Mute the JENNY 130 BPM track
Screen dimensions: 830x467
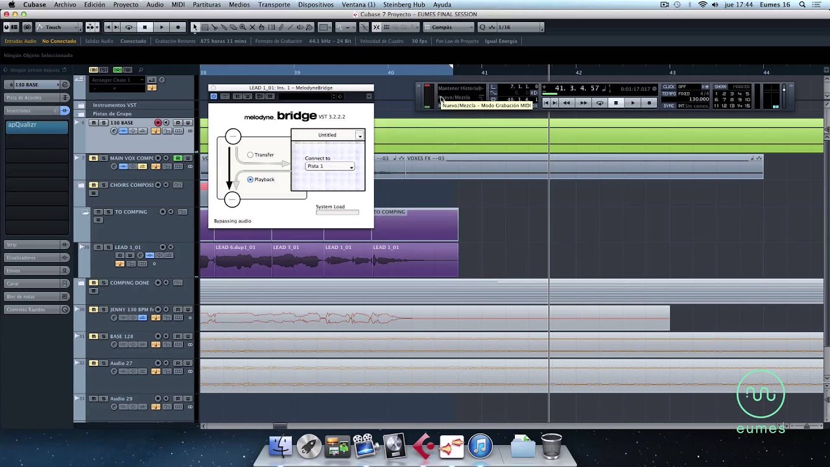tap(93, 309)
